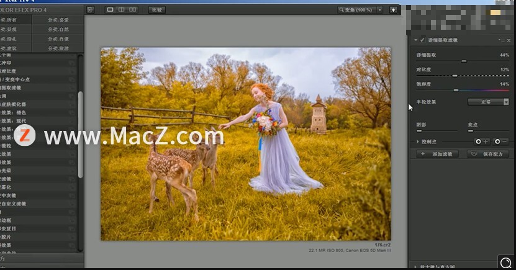This screenshot has width=516, height=270.
Task: Click the magnifier icon at the bottom right
Action: point(506,263)
